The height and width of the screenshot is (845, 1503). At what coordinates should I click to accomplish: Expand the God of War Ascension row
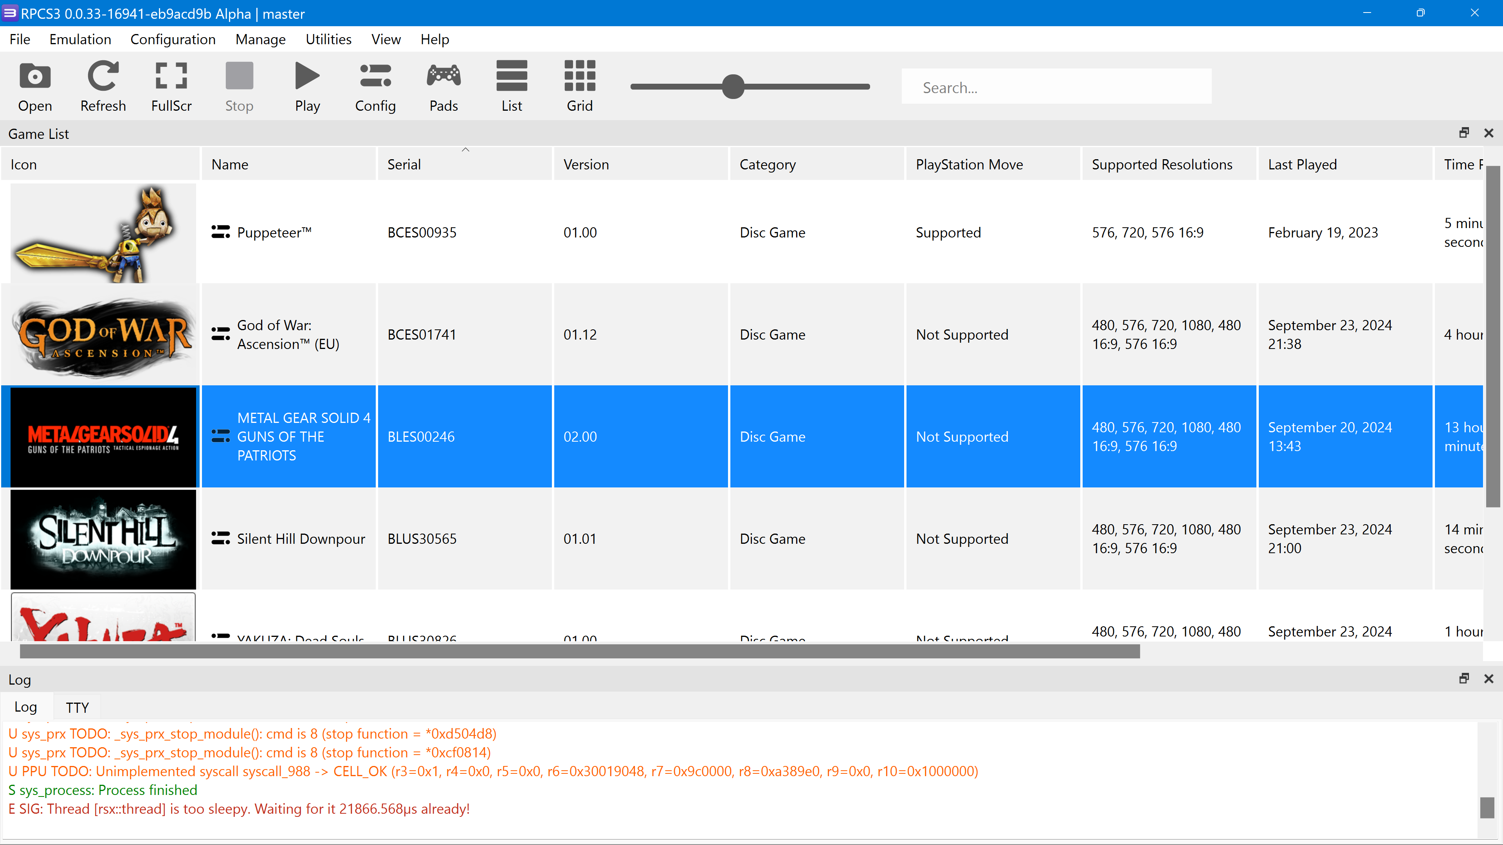pos(220,333)
